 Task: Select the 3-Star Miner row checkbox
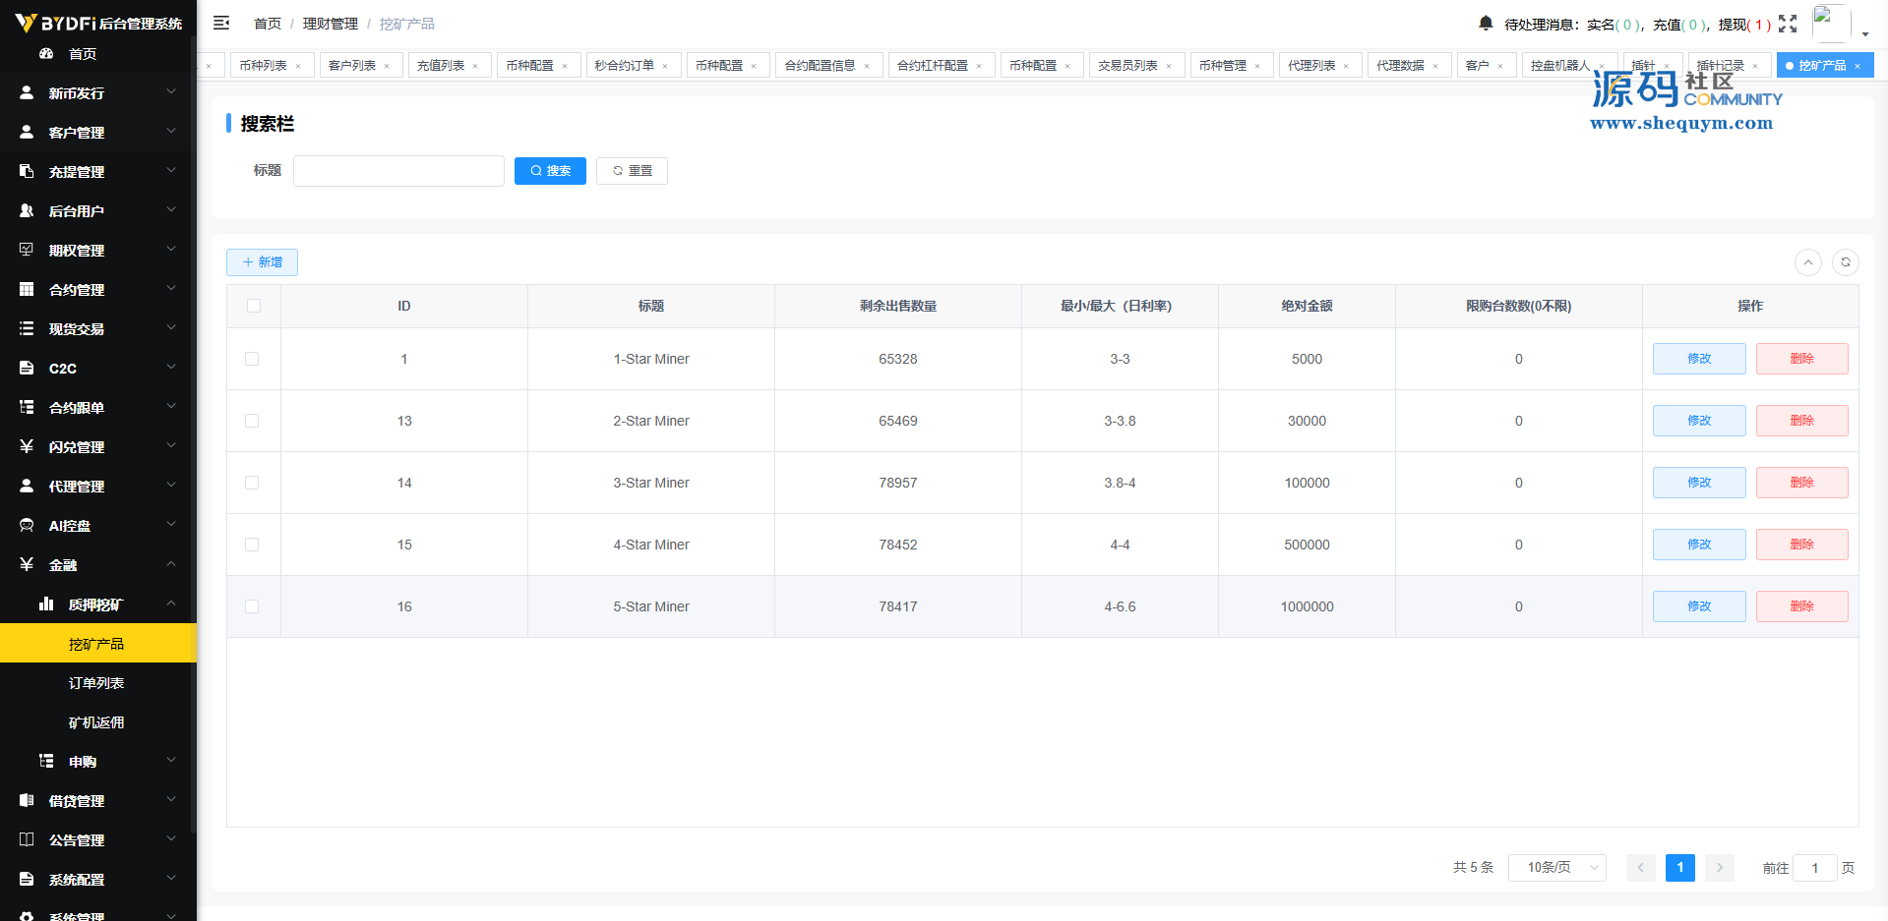click(x=252, y=483)
